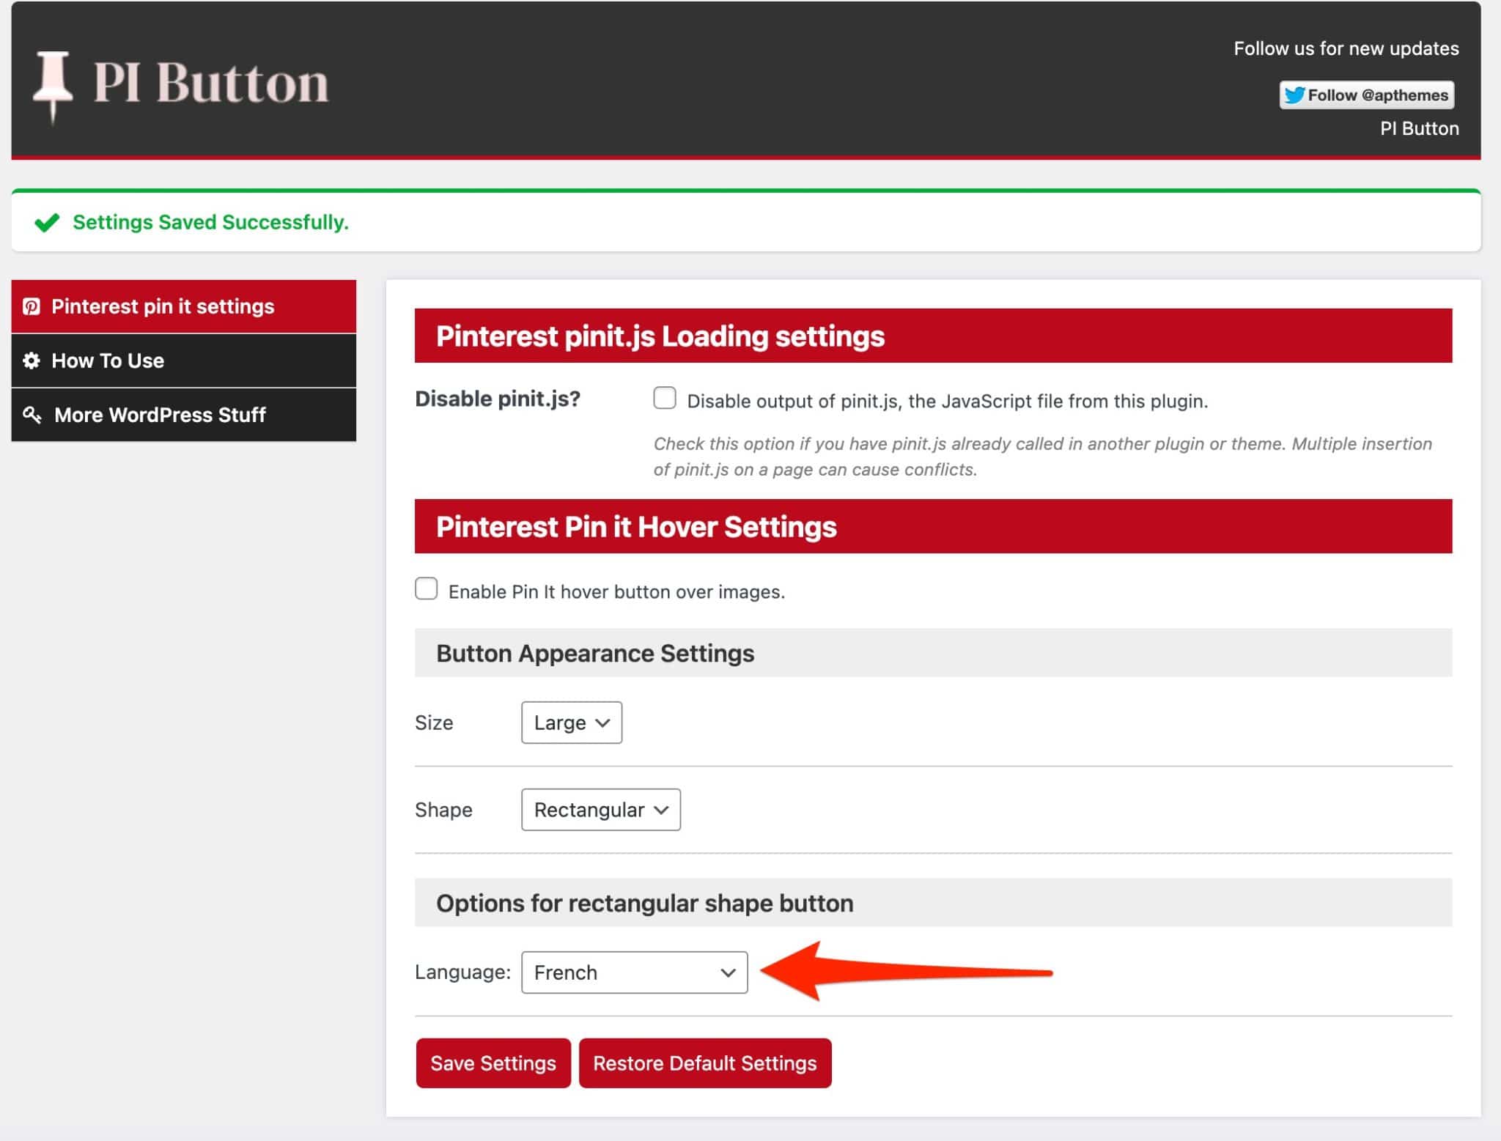
Task: Click the Follow @apthemes Twitter button
Action: click(1367, 95)
